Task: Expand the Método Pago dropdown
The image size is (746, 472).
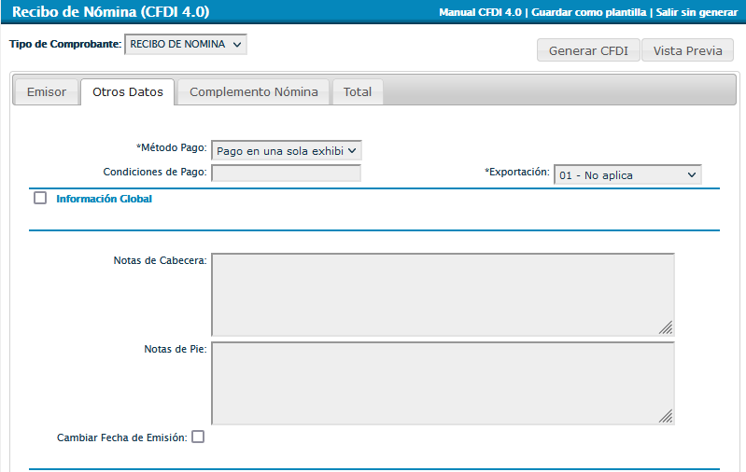Action: (x=286, y=150)
